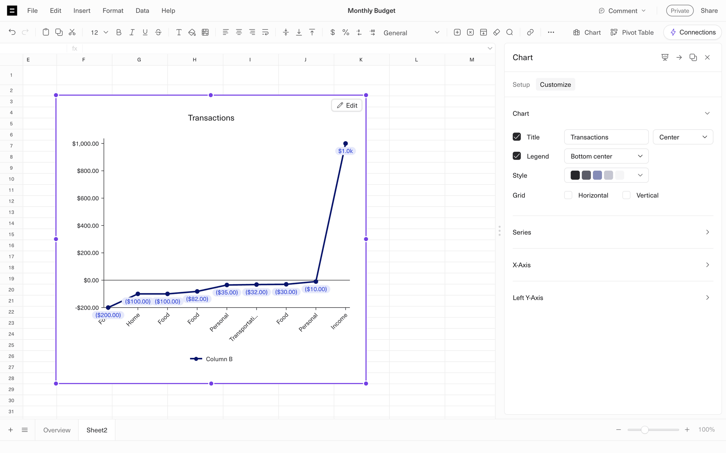Image resolution: width=726 pixels, height=453 pixels.
Task: Click the copy icon in toolbar
Action: (59, 32)
